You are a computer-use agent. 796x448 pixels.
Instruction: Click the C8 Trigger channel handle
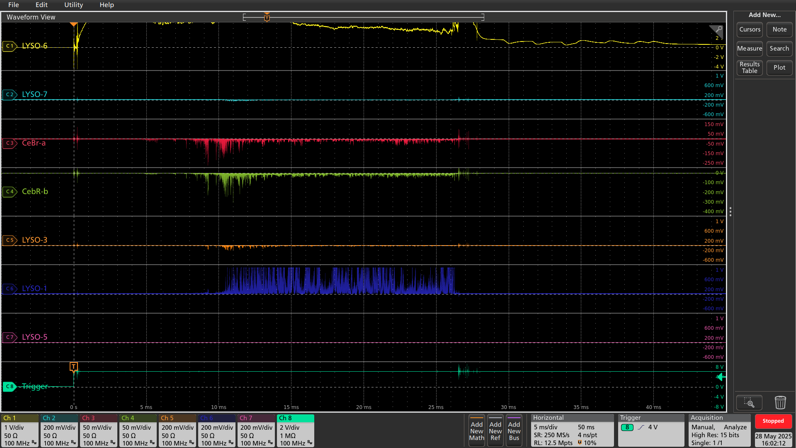click(10, 387)
